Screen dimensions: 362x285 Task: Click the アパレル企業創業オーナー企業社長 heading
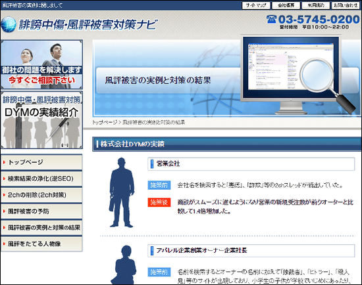click(x=251, y=250)
